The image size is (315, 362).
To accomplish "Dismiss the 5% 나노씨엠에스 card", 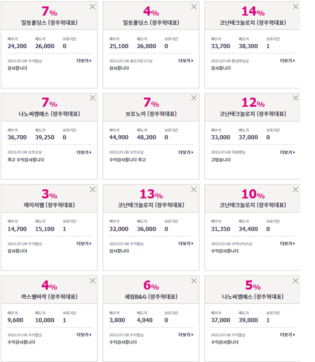I will (x=295, y=281).
